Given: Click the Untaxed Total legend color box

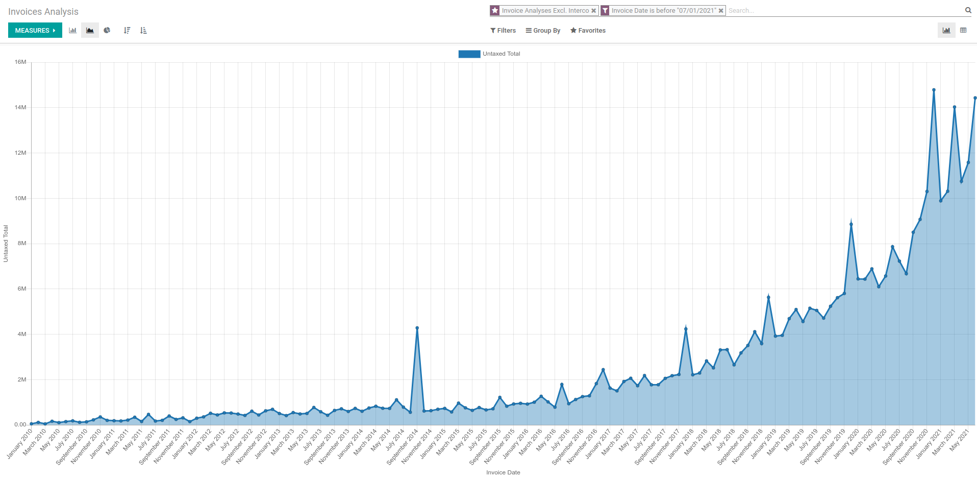Looking at the screenshot, I should pyautogui.click(x=469, y=54).
